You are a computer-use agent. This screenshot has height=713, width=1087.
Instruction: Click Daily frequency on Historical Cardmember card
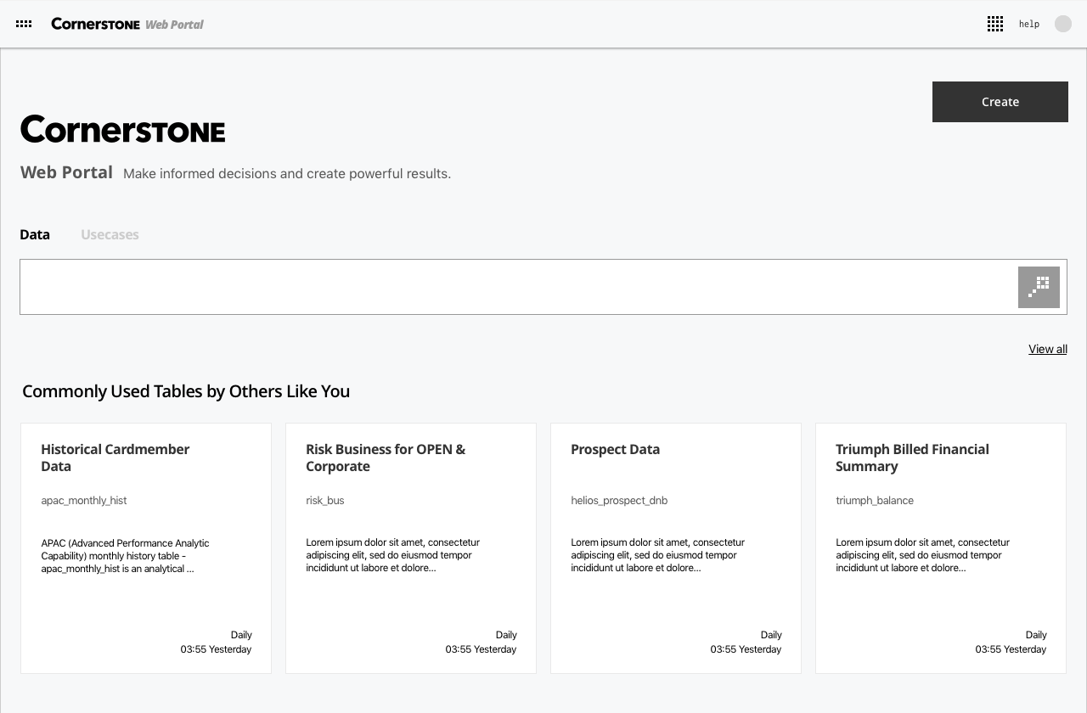[x=241, y=635]
